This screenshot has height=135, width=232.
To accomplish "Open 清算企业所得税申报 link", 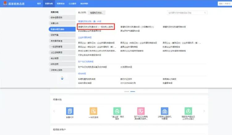I will click(x=129, y=47).
